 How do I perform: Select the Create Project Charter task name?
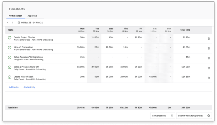(x=24, y=37)
